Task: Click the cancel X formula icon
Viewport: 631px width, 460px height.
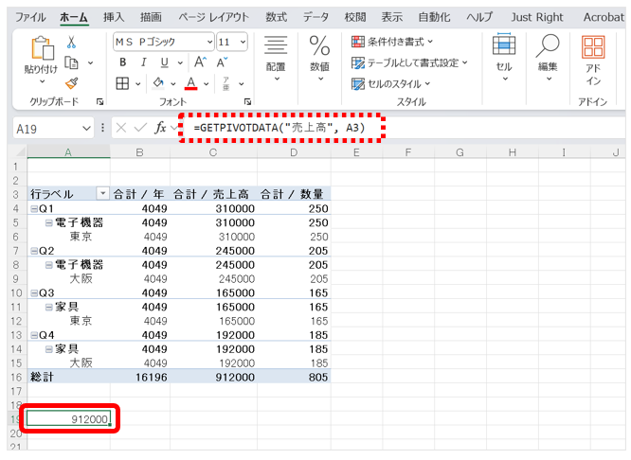Action: click(120, 128)
